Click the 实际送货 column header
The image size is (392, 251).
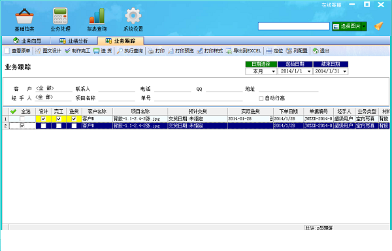[x=250, y=111]
